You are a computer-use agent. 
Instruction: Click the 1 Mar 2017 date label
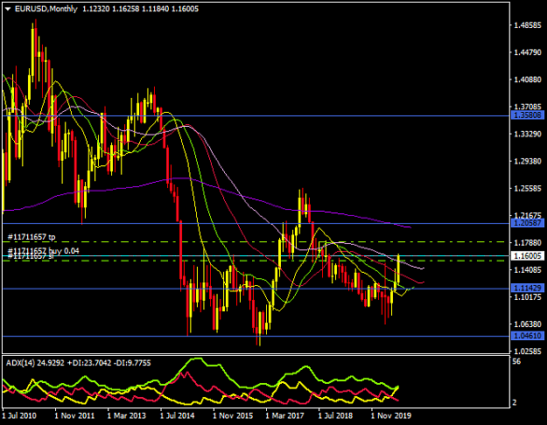(x=284, y=415)
